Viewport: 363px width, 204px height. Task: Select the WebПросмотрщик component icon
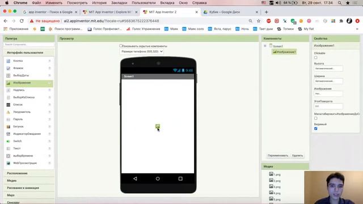pos(9,163)
